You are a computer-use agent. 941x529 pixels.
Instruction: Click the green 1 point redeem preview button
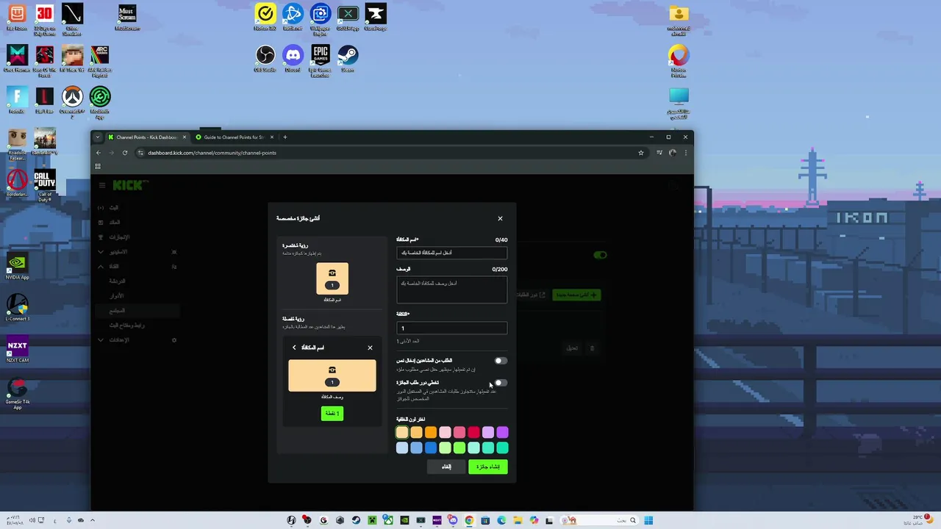(332, 414)
